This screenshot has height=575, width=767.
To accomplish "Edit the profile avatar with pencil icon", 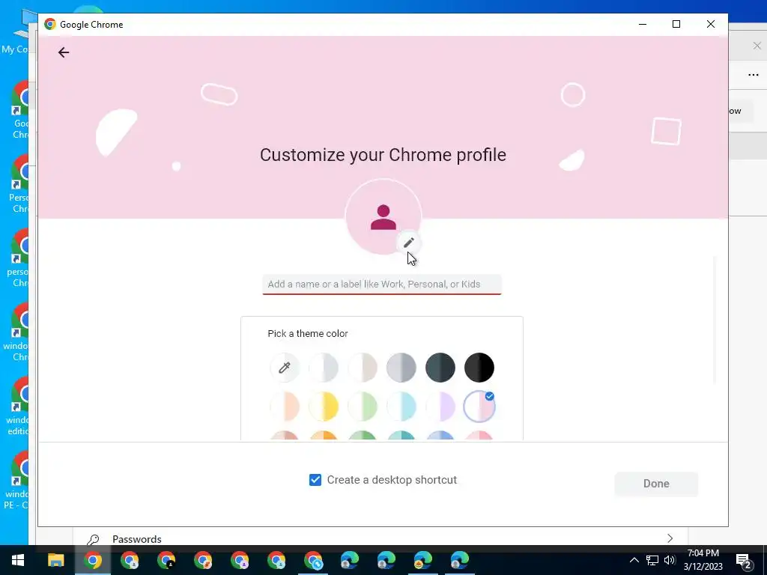I will pyautogui.click(x=409, y=243).
